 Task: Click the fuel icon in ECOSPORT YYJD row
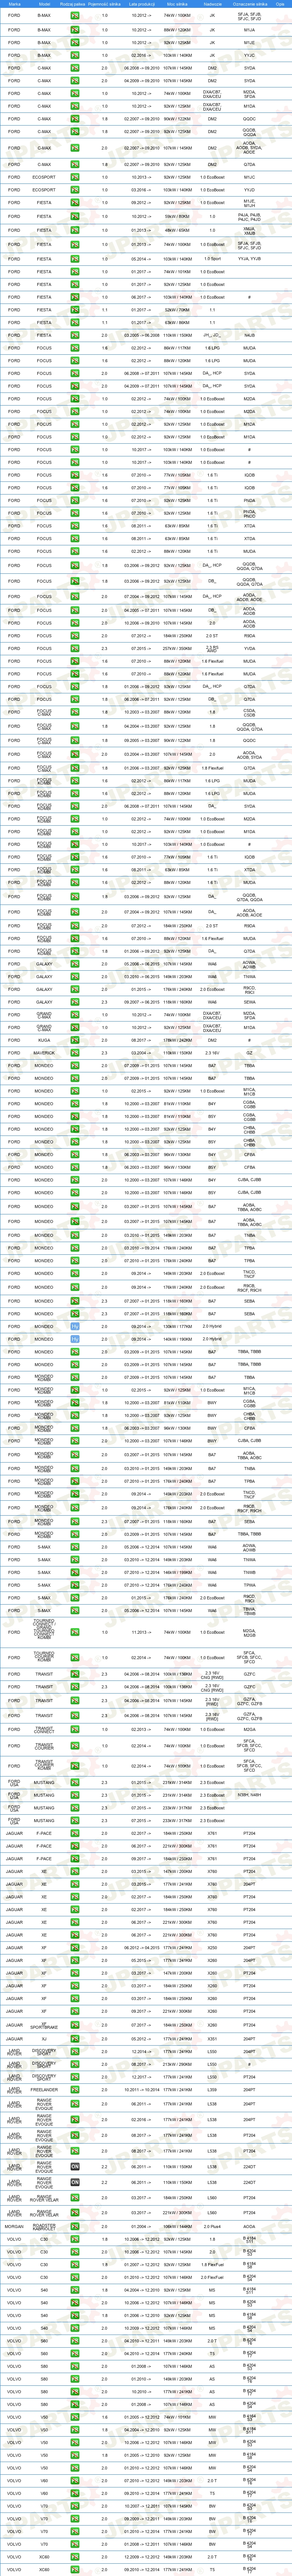[x=75, y=189]
